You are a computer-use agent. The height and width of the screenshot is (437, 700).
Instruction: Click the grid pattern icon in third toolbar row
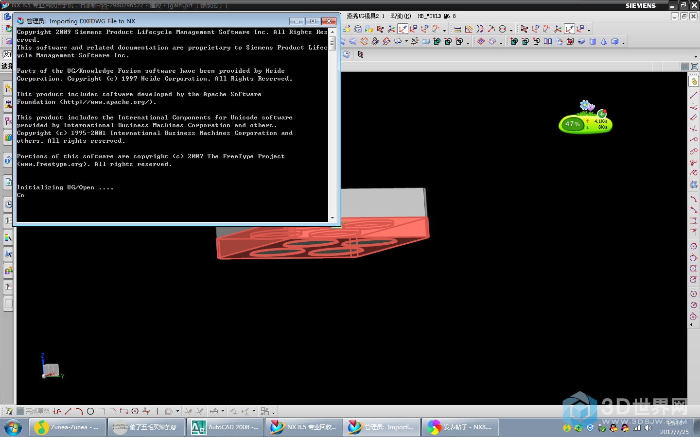tap(361, 54)
